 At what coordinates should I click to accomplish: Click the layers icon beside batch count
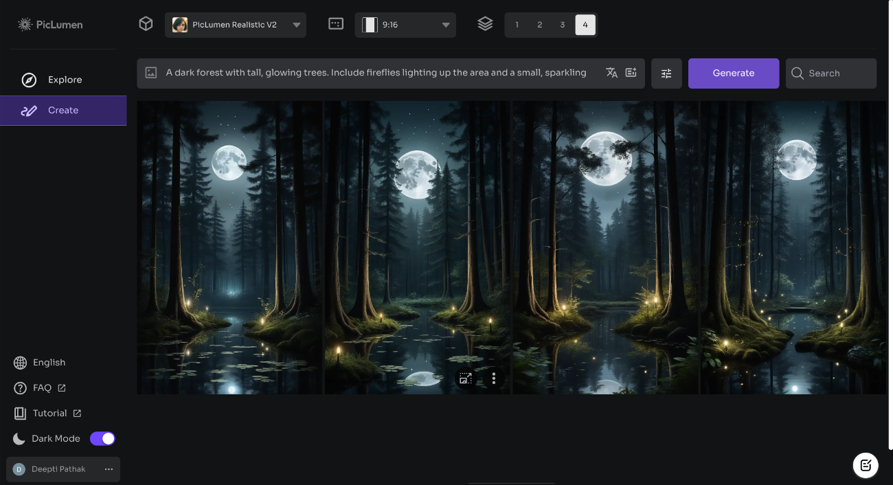[486, 23]
